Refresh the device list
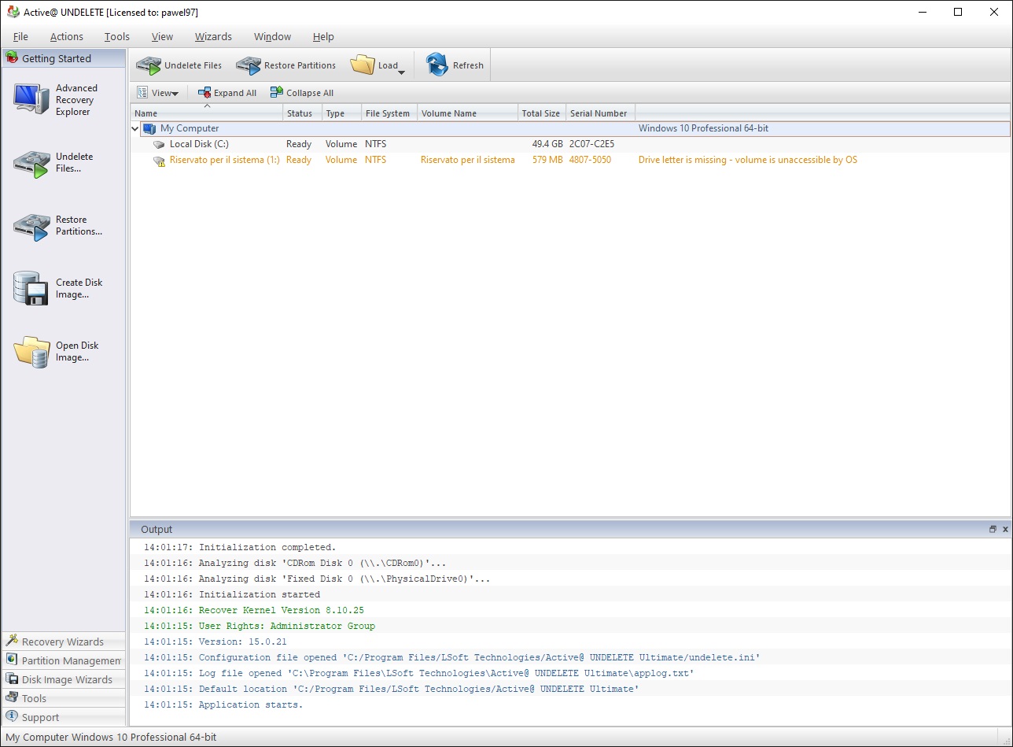Screen dimensions: 1013x747 pos(455,65)
